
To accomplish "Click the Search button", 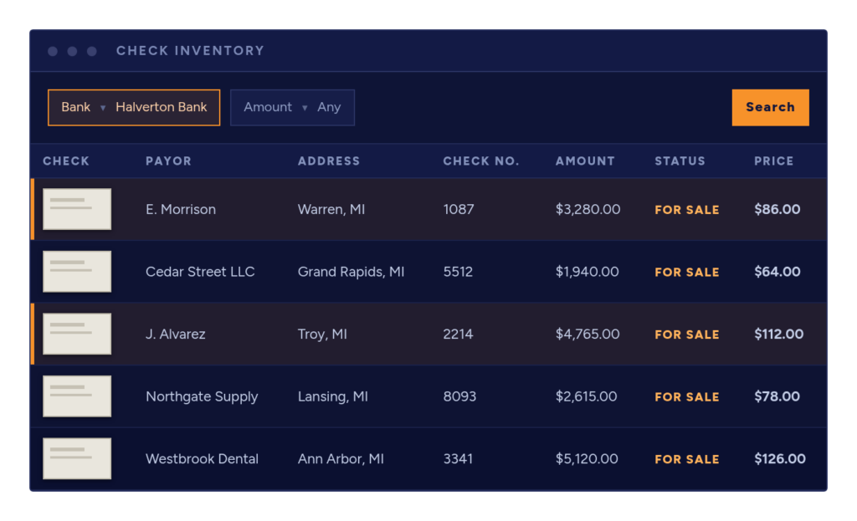I will click(771, 108).
